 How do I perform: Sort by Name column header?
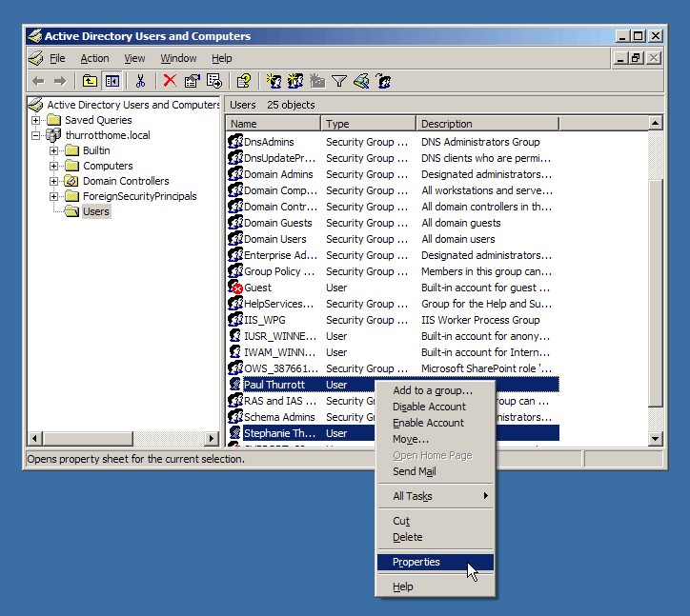(274, 124)
